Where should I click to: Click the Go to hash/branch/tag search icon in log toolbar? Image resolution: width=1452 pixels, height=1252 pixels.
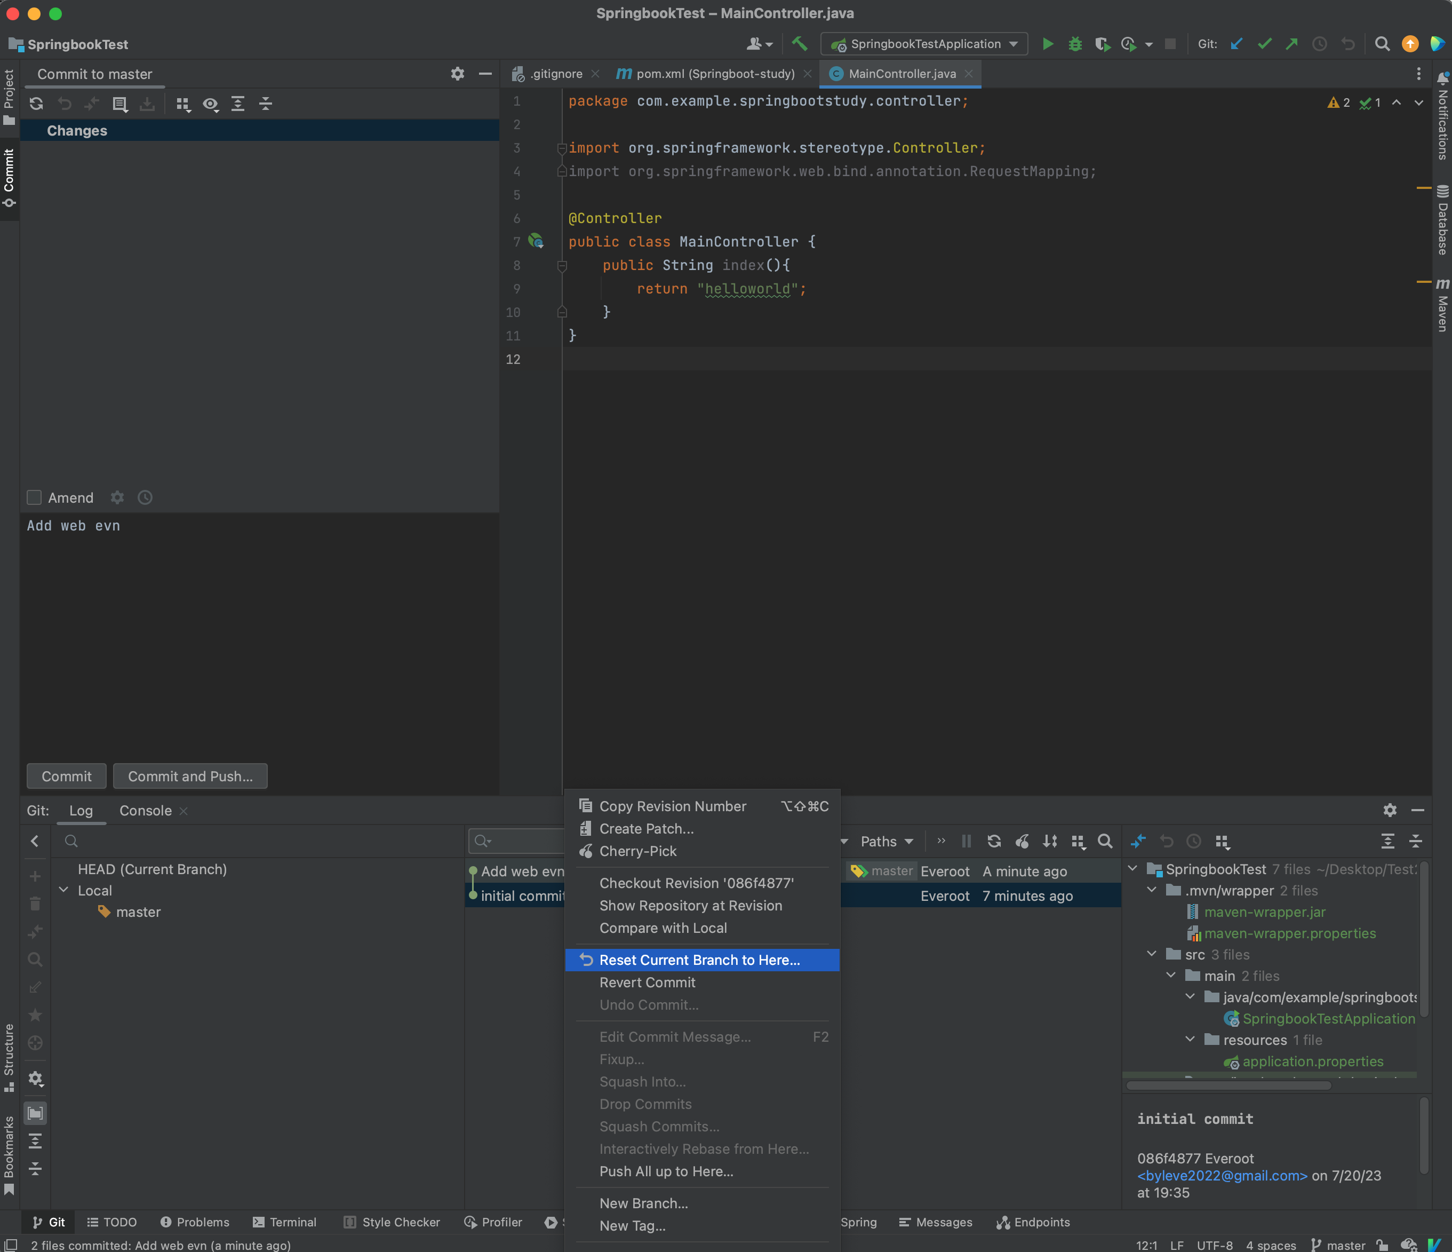(x=1105, y=841)
